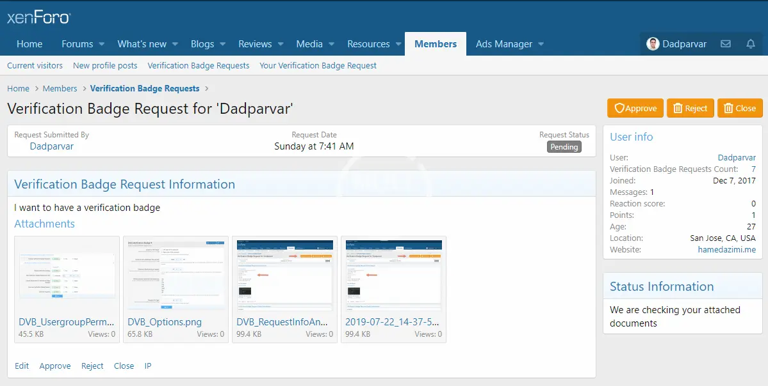Go to the Home nav tab
768x386 pixels.
29,44
